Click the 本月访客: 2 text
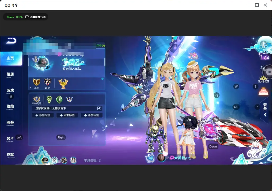This screenshot has width=272, height=191. click(x=92, y=160)
